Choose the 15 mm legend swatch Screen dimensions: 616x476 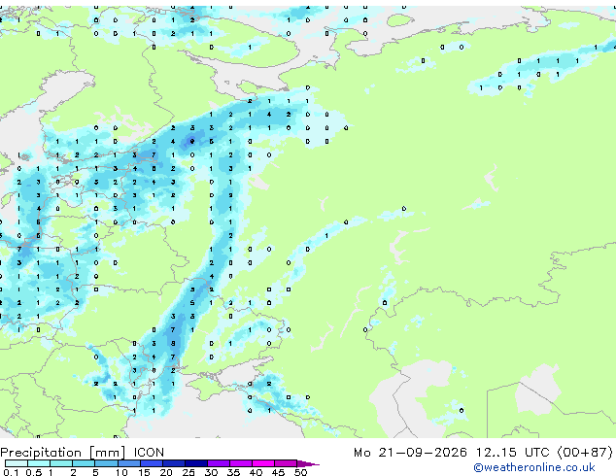[152, 463]
